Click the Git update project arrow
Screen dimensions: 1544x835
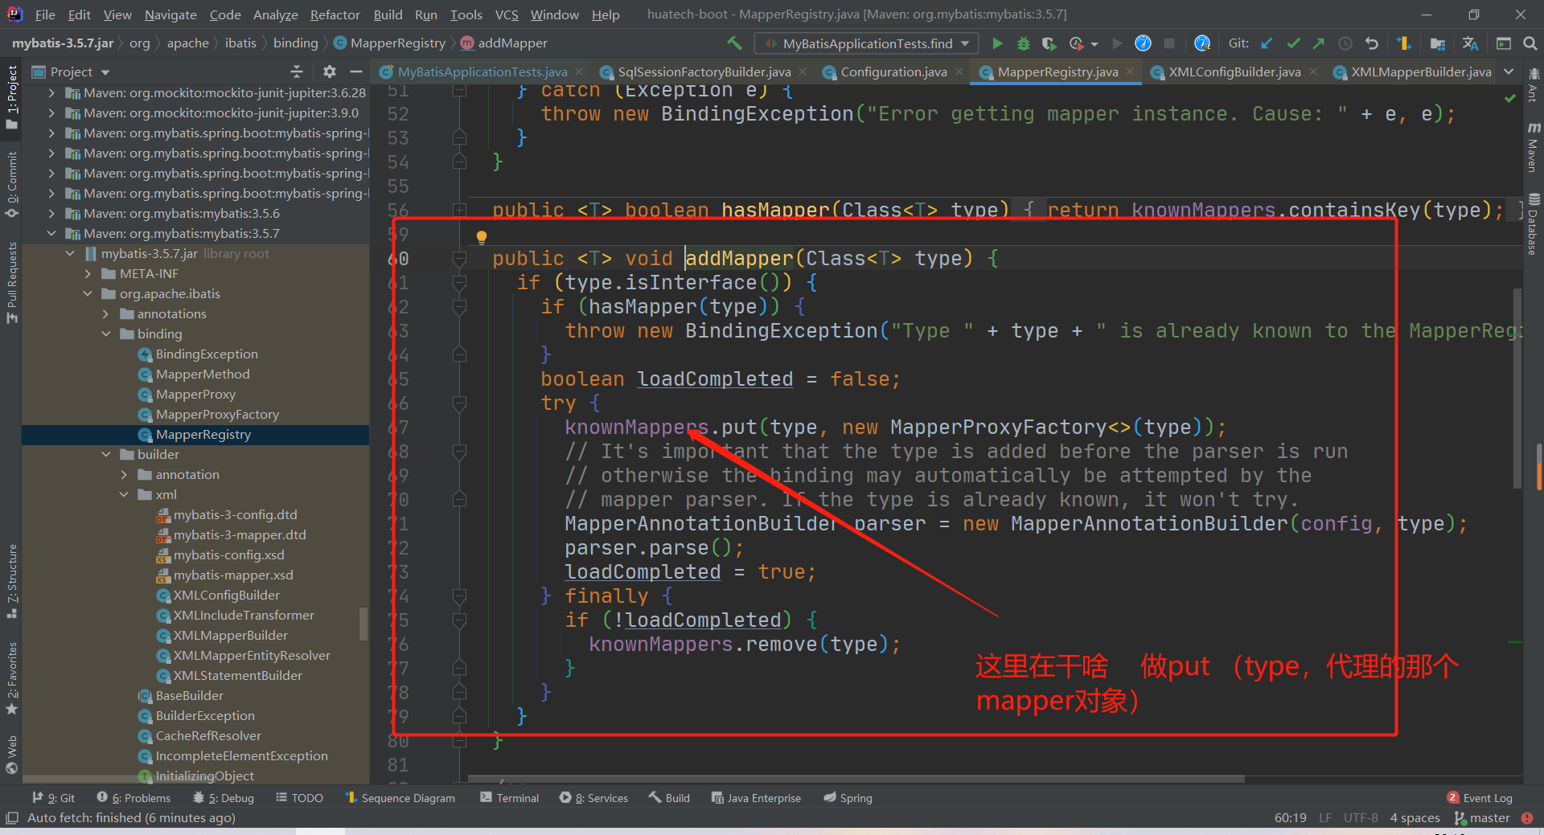1267,43
